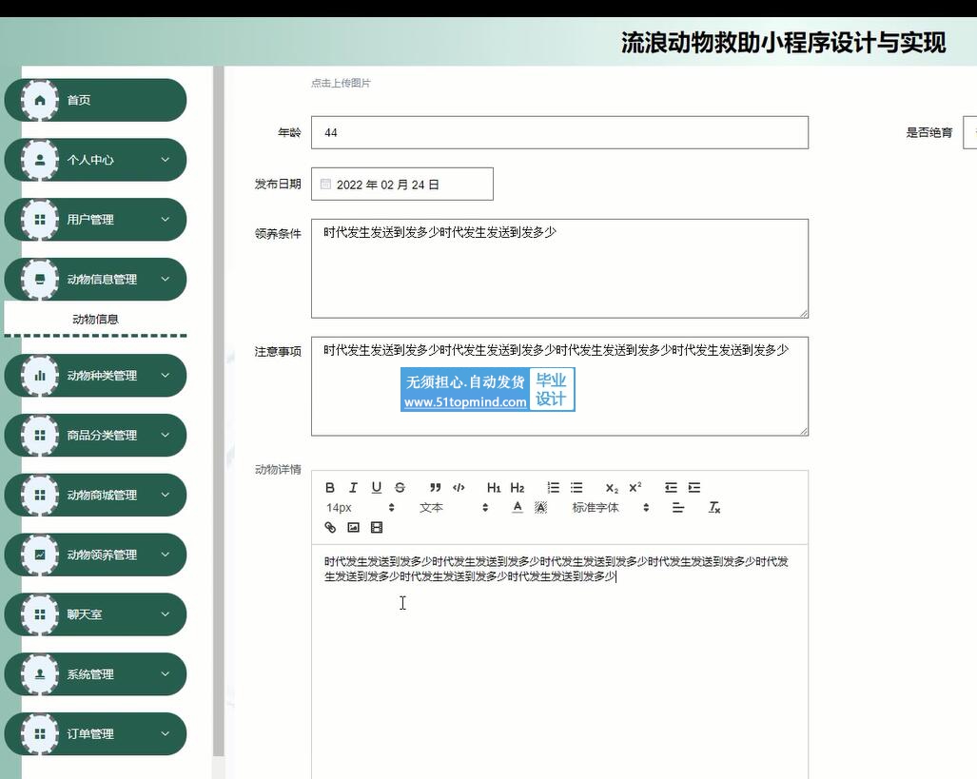The height and width of the screenshot is (779, 977).
Task: Expand the 聊天室 menu
Action: coord(95,614)
